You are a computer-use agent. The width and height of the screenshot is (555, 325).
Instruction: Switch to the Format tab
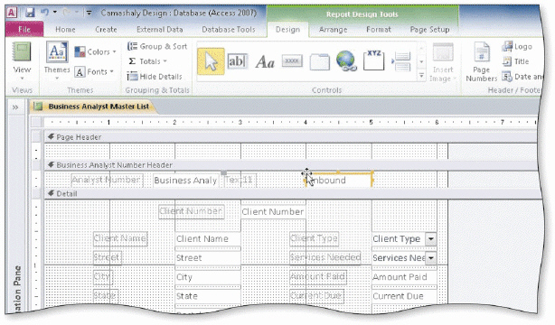coord(379,30)
